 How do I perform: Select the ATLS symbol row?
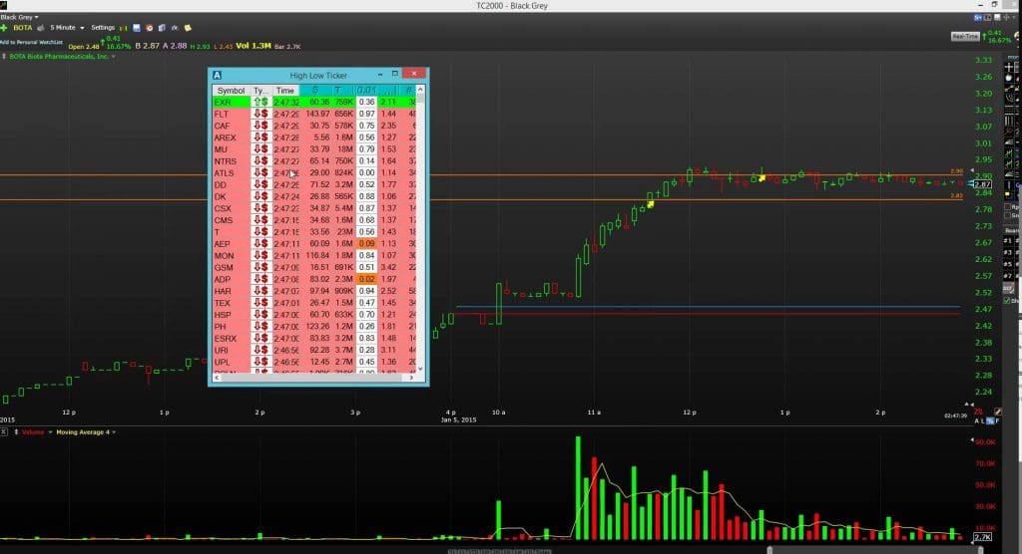314,173
